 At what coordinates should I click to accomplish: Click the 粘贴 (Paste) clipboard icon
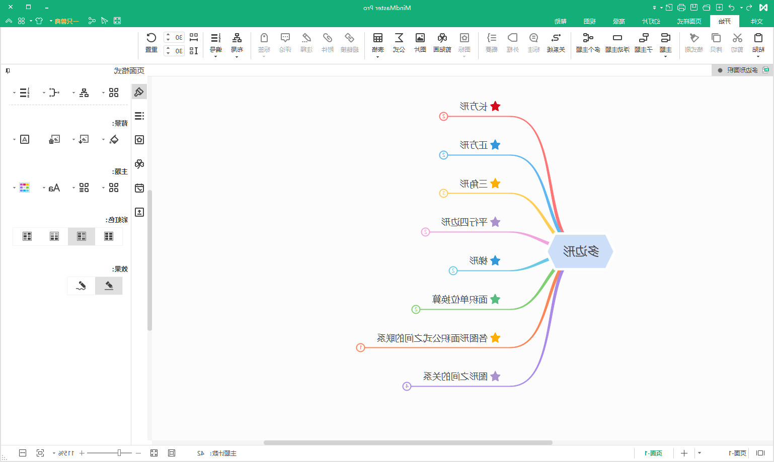[x=758, y=38]
